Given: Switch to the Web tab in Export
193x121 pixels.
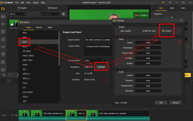Looking at the screenshot, I should 50,27.
